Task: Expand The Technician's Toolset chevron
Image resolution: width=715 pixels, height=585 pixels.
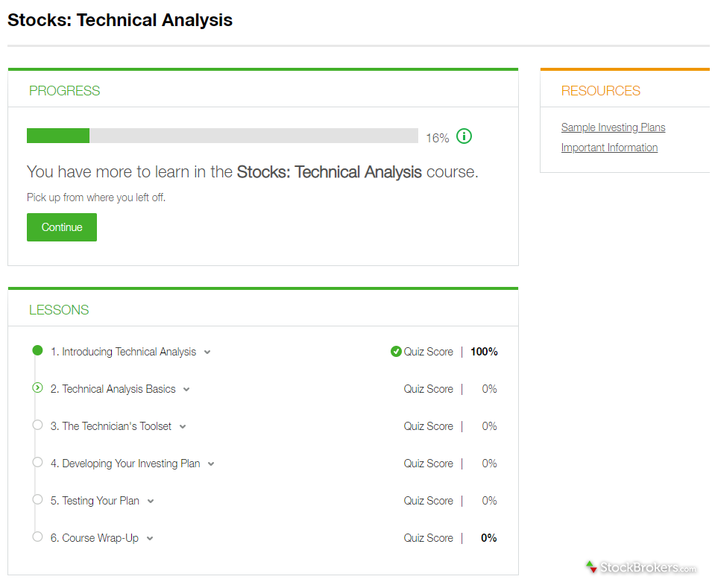Action: (183, 427)
